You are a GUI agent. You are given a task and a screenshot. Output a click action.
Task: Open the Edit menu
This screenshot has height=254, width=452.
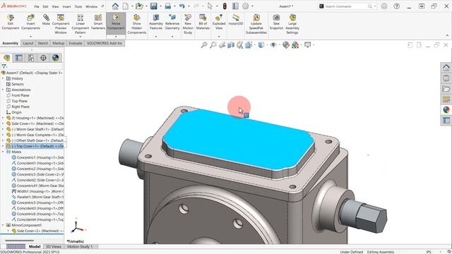pyautogui.click(x=45, y=6)
